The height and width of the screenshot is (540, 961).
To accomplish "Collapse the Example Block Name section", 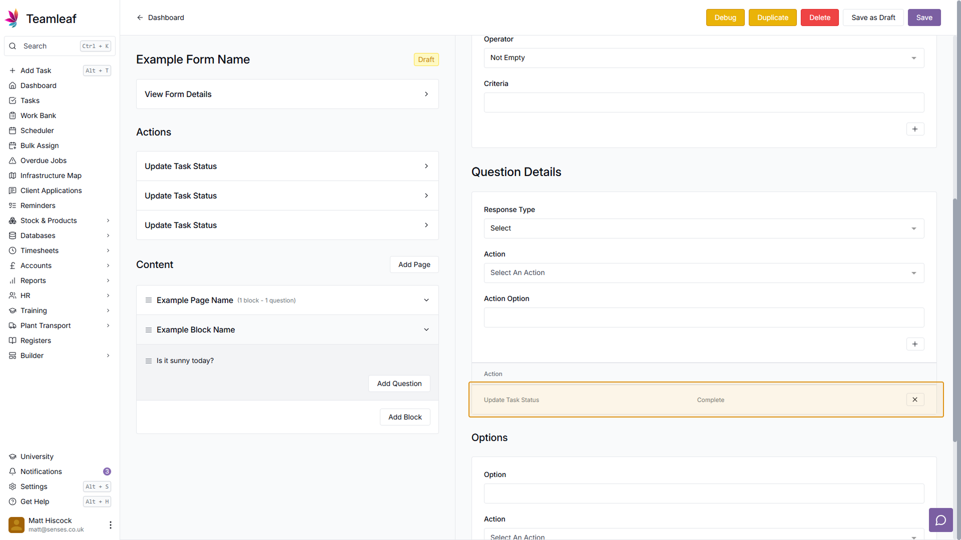I will coord(426,329).
